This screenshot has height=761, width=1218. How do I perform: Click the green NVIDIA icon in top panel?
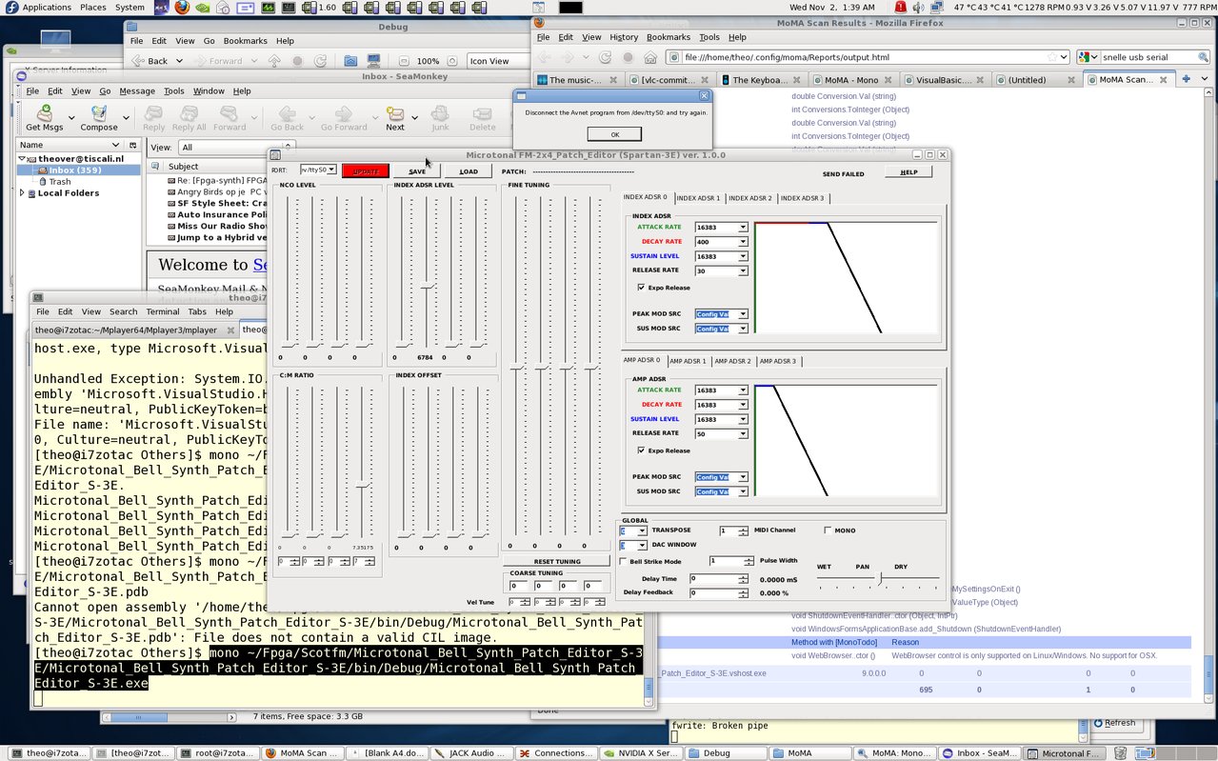pyautogui.click(x=204, y=8)
